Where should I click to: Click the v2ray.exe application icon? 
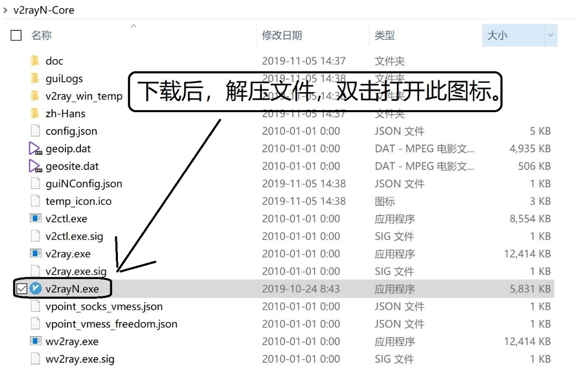point(36,253)
